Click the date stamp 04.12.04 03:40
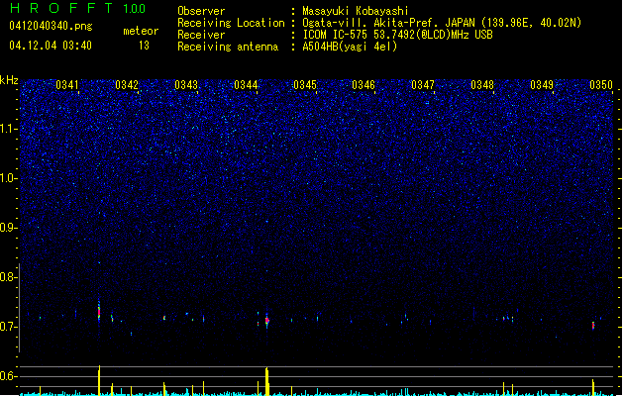This screenshot has width=623, height=396. point(51,46)
